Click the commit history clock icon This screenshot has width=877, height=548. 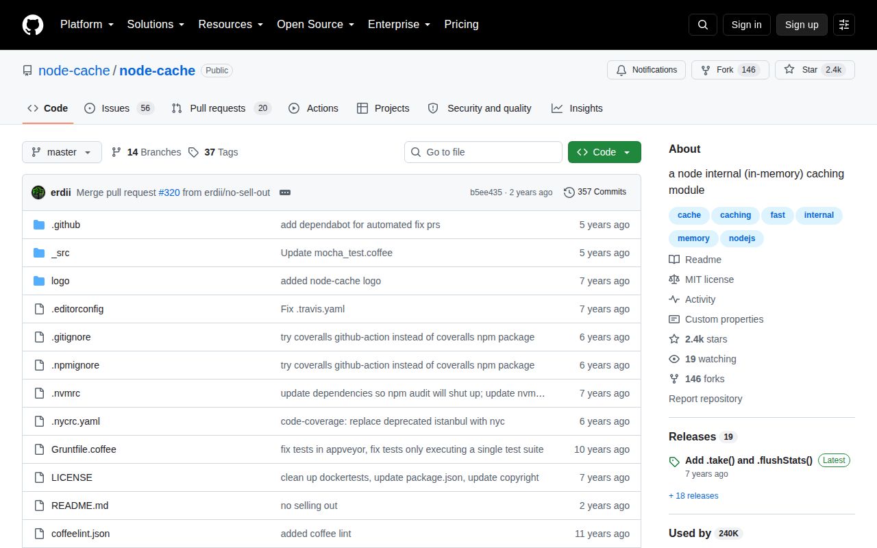point(569,192)
